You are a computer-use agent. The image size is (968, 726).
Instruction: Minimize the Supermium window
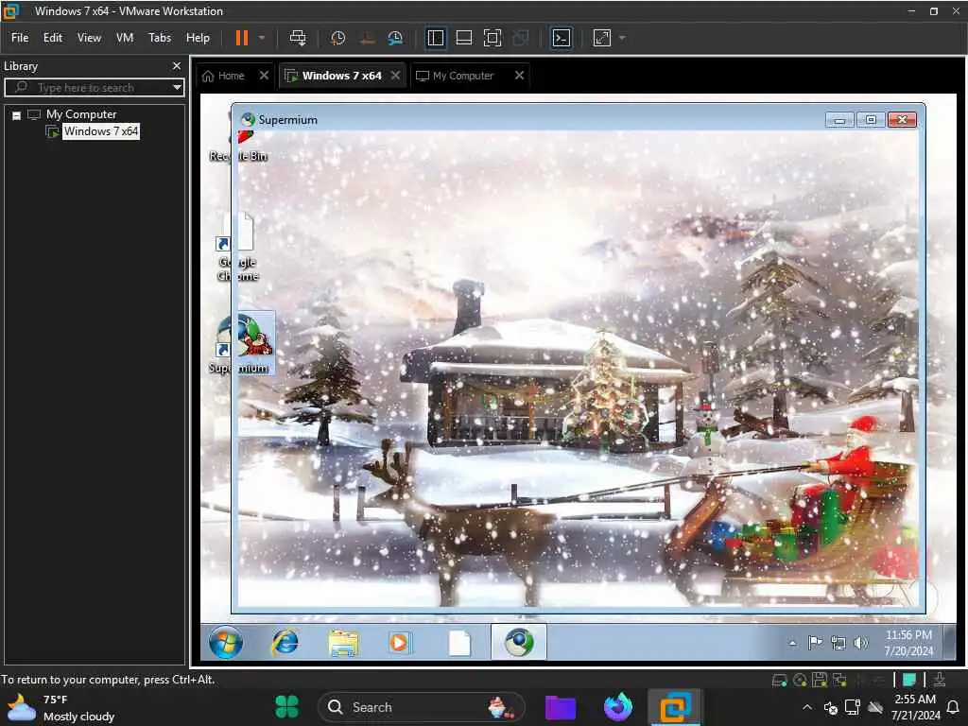pos(839,120)
